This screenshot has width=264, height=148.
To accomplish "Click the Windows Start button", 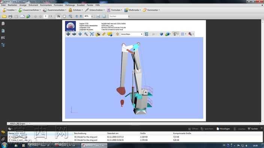I will 4,145.
